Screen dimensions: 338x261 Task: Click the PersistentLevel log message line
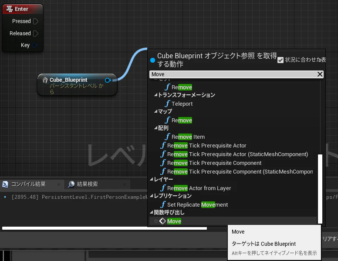[79, 197]
